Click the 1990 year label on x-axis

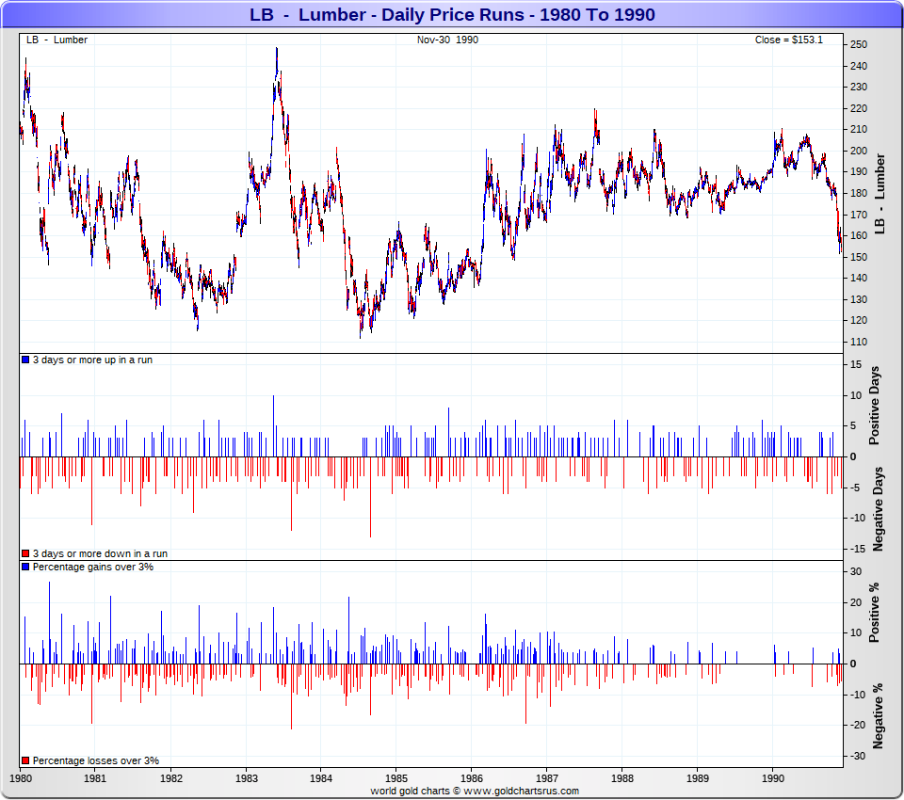[772, 779]
